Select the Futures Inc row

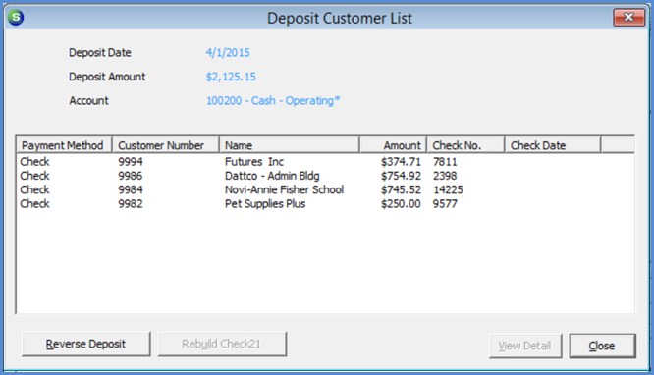click(x=325, y=161)
